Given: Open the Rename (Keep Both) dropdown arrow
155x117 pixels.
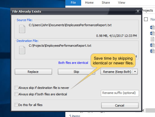Looking at the screenshot, I should coord(135,72).
